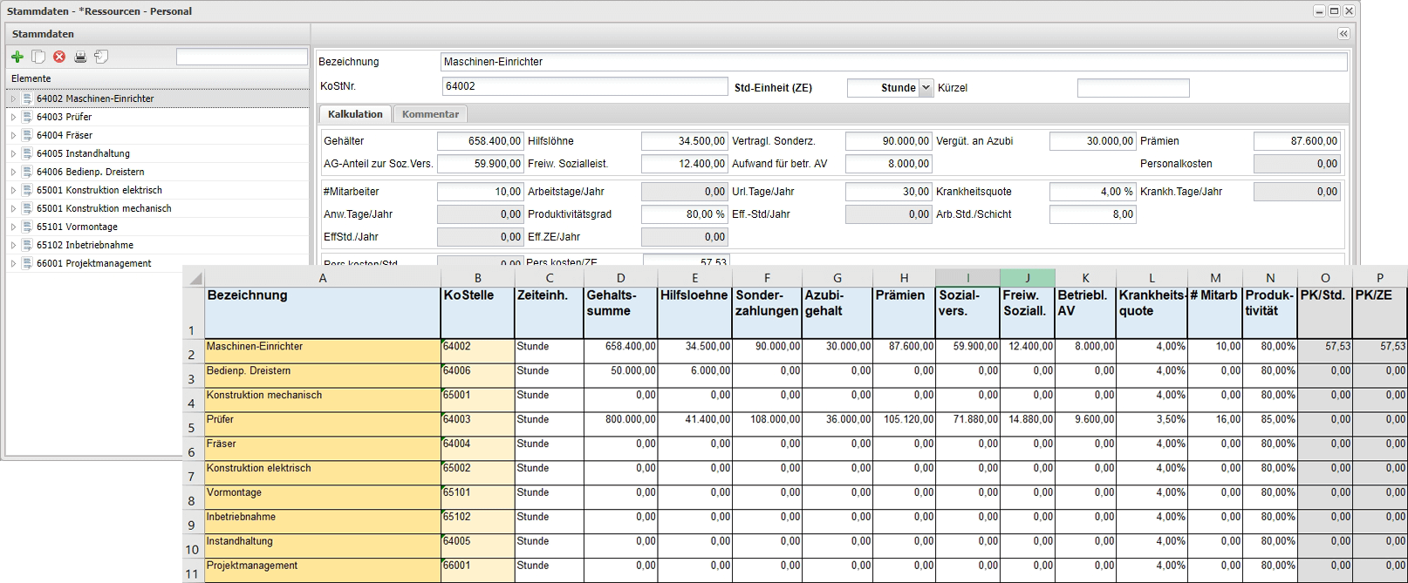Click spreadsheet cell 105.120,00 Prämien
The width and height of the screenshot is (1408, 583).
(904, 424)
